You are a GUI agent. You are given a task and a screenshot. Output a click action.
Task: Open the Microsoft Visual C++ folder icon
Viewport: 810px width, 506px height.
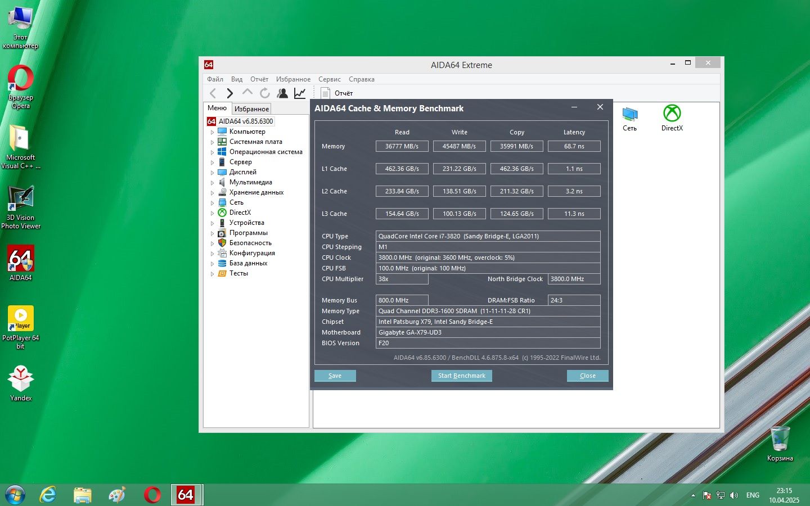21,146
